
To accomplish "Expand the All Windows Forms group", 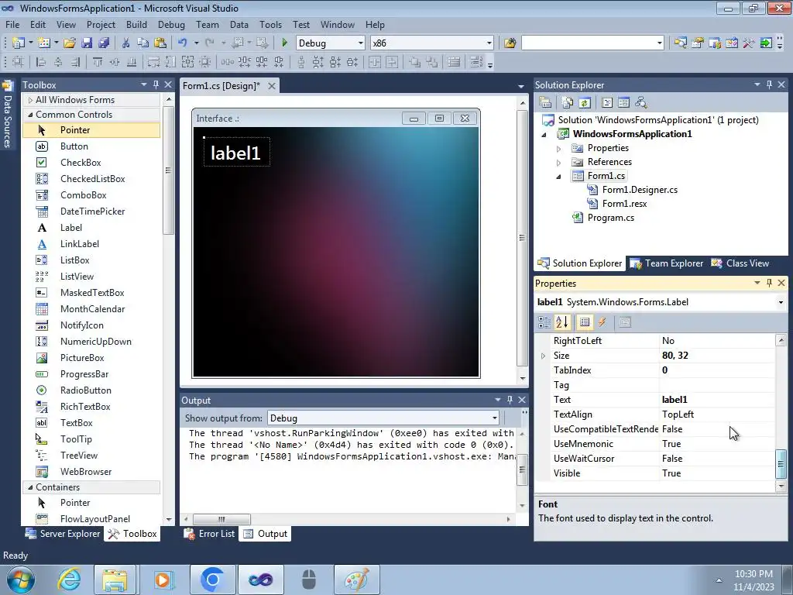I will [x=30, y=100].
